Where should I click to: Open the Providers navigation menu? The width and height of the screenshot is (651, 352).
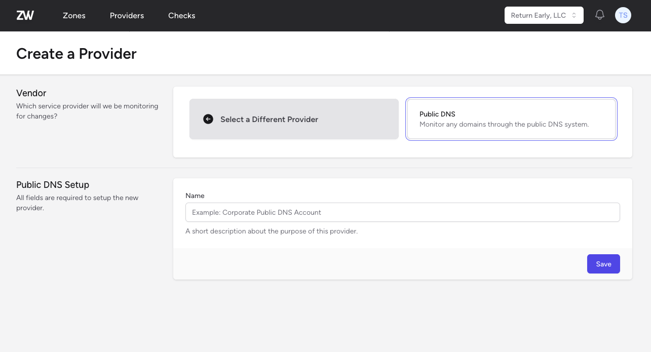(127, 15)
